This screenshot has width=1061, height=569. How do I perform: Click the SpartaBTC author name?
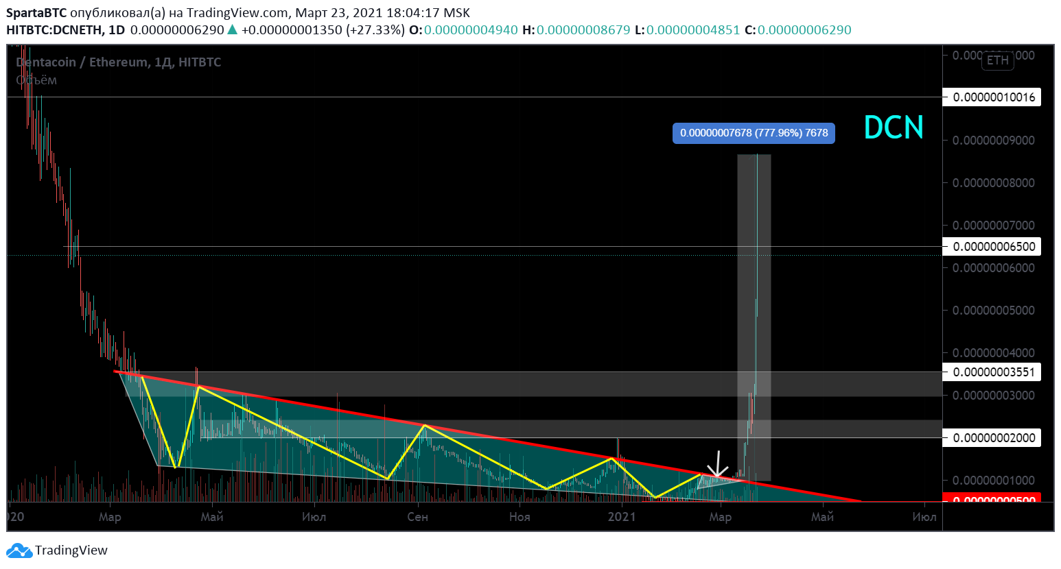tap(36, 13)
